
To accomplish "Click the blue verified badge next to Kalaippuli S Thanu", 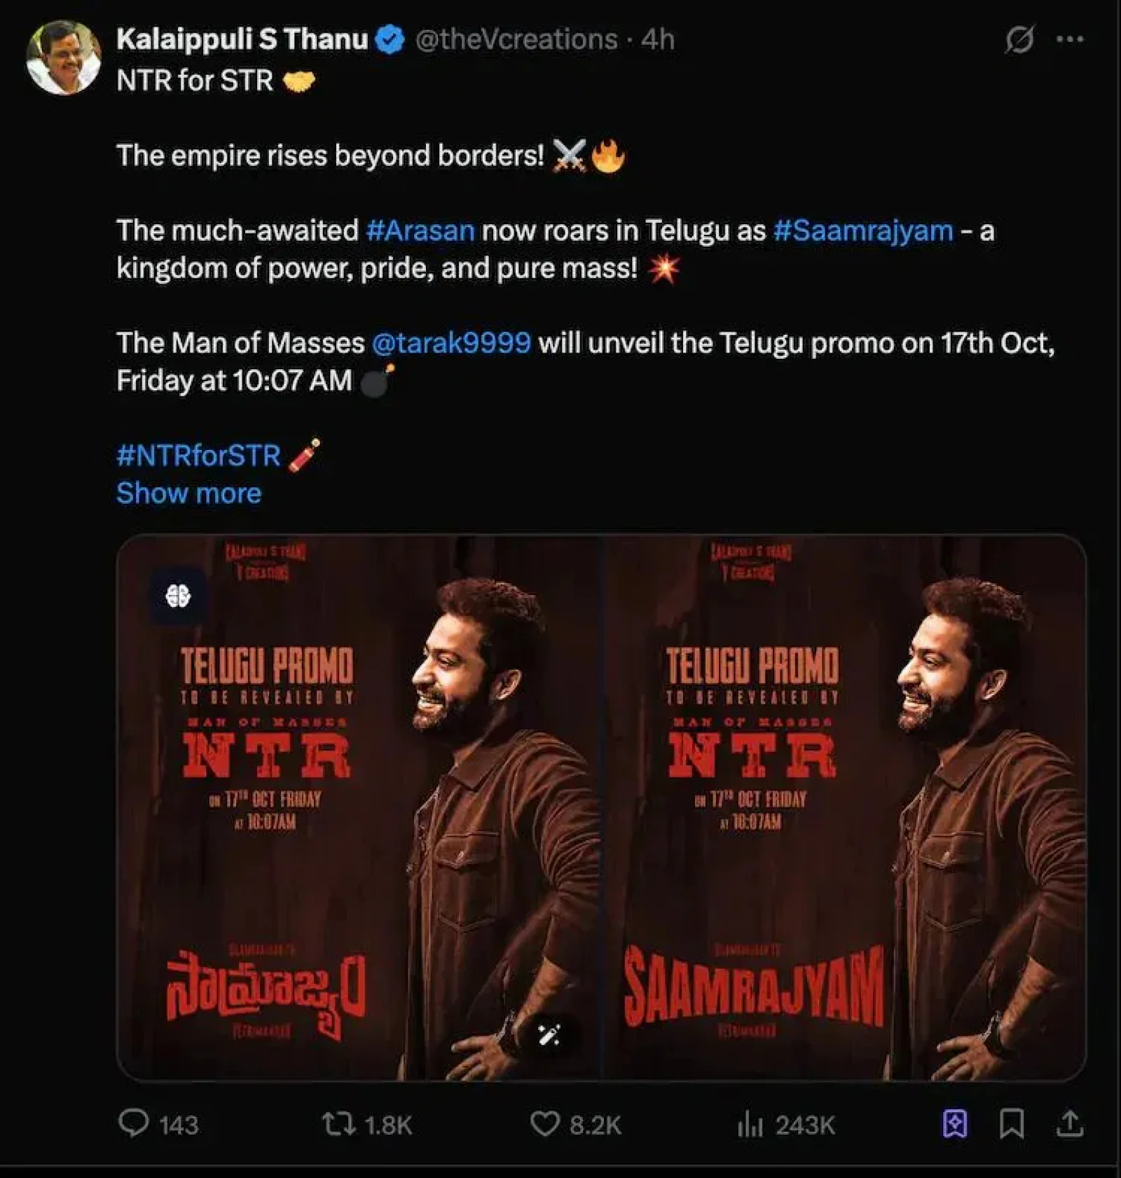I will [x=389, y=40].
